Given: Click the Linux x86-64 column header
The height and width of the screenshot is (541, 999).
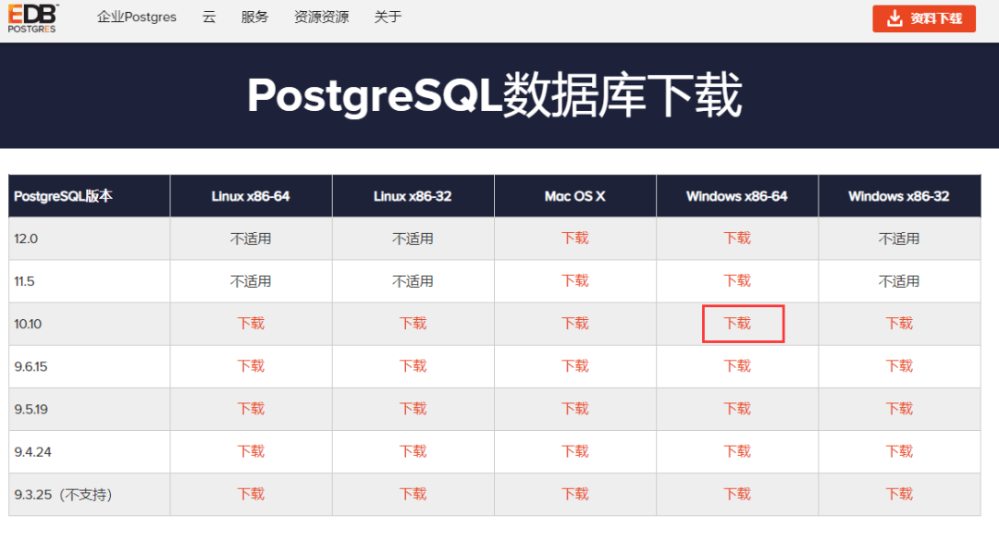Looking at the screenshot, I should click(251, 196).
